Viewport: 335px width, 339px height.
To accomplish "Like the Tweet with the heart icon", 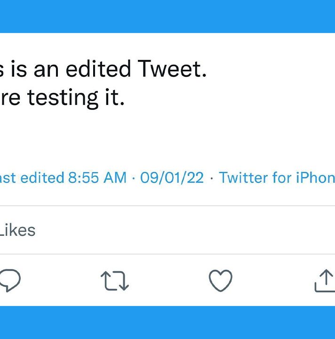I will click(221, 281).
